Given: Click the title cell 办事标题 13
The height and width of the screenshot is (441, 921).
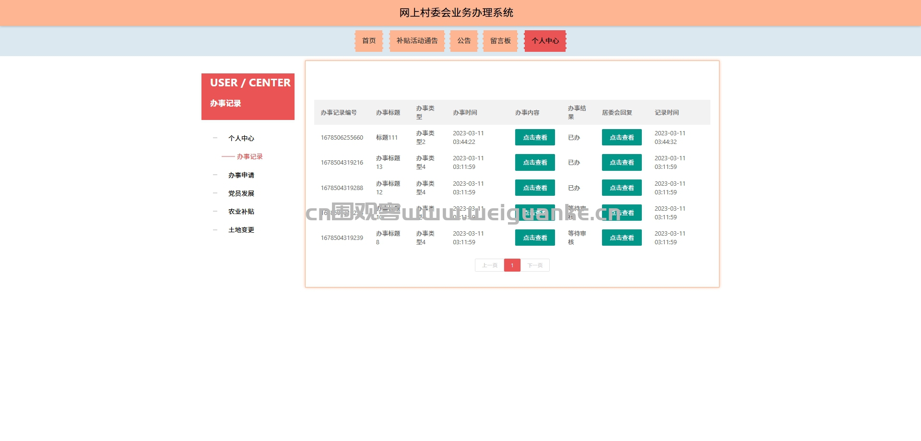Looking at the screenshot, I should (388, 163).
